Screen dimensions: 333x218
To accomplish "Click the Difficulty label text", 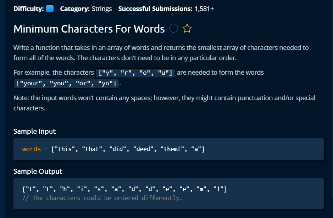I will (29, 9).
